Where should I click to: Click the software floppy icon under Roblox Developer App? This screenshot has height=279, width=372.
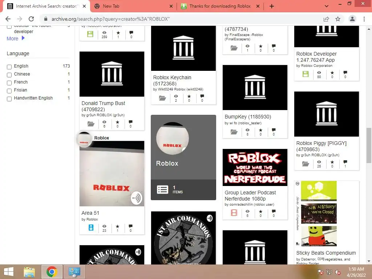click(x=306, y=74)
